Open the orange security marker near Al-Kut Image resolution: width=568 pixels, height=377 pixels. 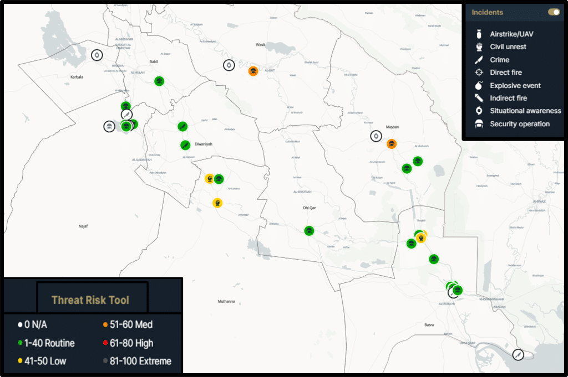pyautogui.click(x=253, y=71)
